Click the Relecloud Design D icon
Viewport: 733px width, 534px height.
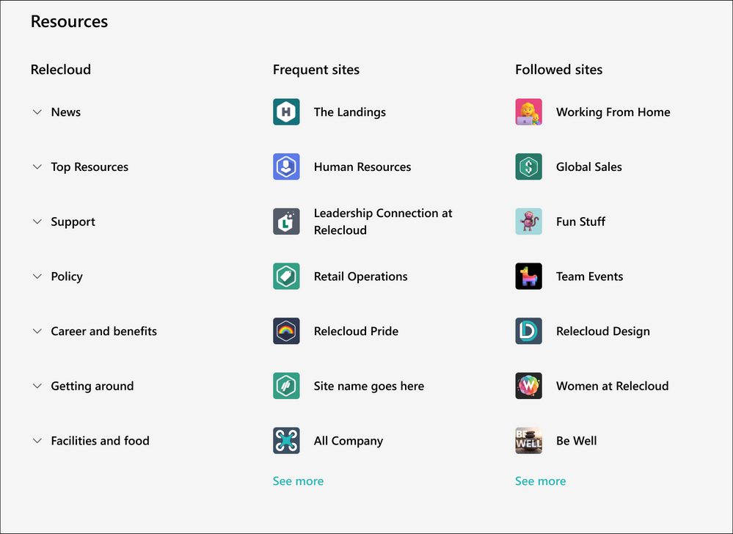point(528,332)
